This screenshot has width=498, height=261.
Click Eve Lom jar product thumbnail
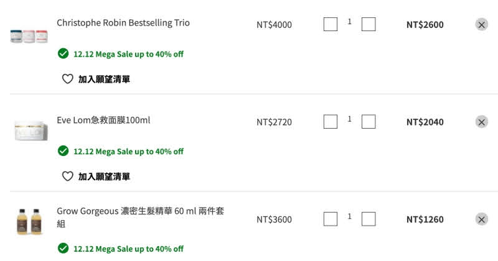(31, 130)
